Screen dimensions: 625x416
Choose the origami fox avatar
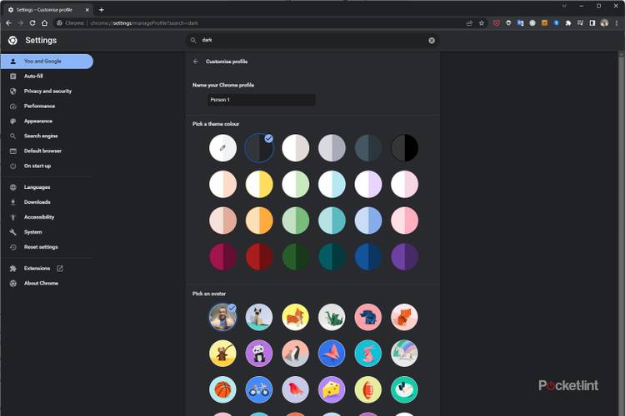(x=404, y=317)
